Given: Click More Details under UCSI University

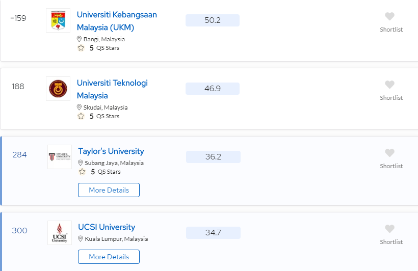Looking at the screenshot, I should (x=109, y=257).
